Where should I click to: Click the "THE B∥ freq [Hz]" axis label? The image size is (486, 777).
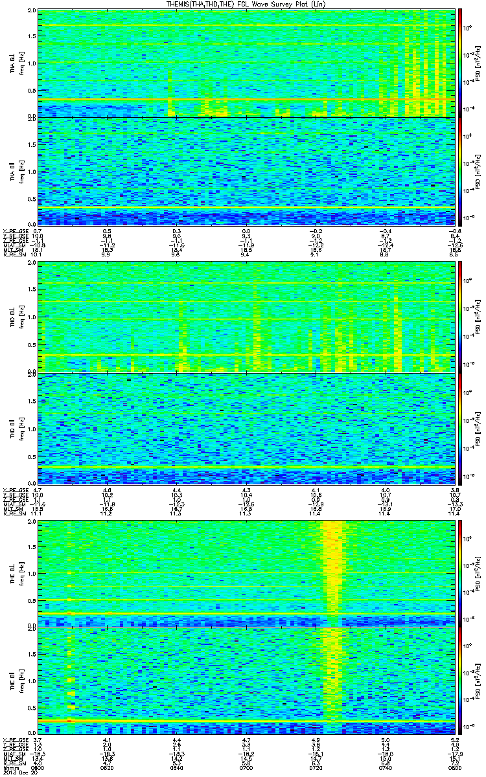(x=17, y=682)
